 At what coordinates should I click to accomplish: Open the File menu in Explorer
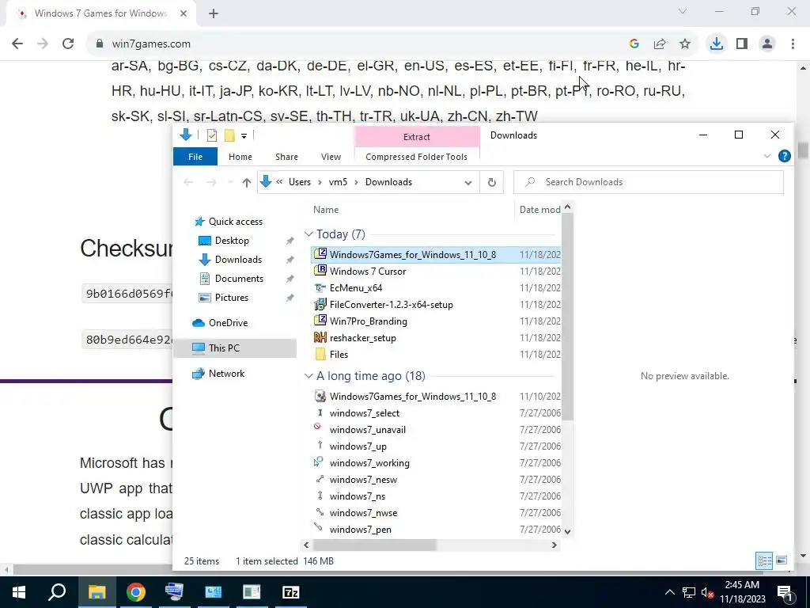point(195,157)
